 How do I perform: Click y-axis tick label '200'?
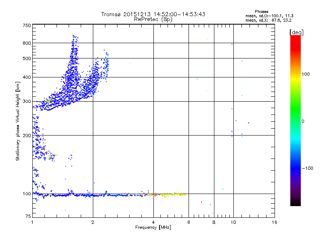point(27,136)
